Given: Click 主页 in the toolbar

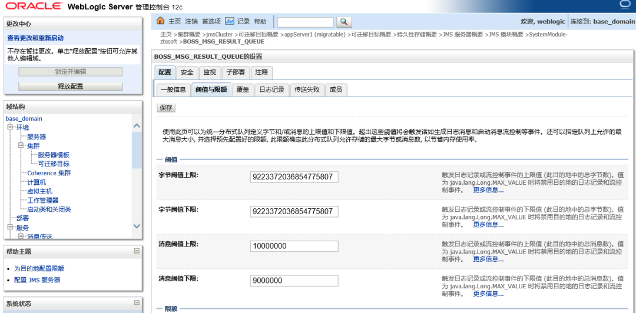Looking at the screenshot, I should pos(174,22).
